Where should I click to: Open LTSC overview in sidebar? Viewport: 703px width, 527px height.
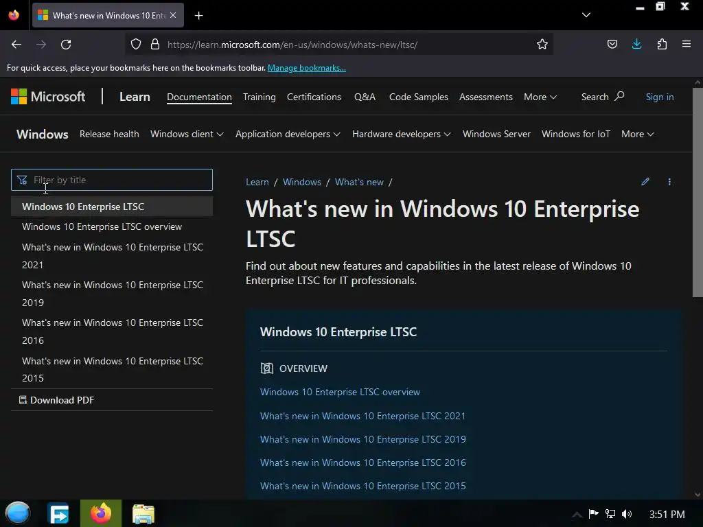tap(102, 226)
